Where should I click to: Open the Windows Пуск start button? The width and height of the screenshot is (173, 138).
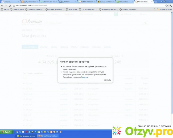(x=7, y=132)
